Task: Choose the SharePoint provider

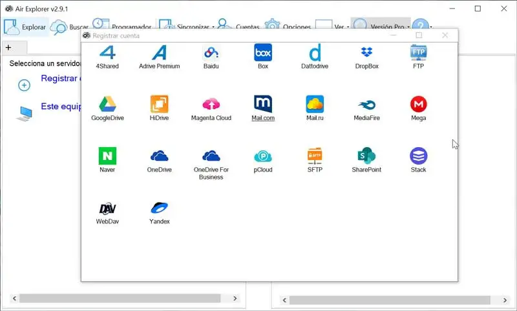Action: click(x=366, y=160)
